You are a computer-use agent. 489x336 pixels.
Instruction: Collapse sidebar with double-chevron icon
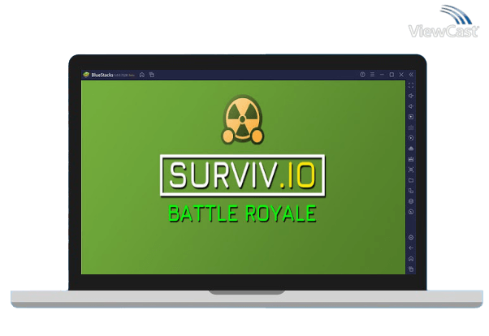411,75
